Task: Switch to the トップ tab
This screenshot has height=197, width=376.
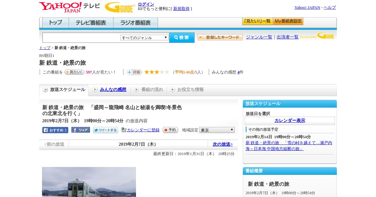Action: [55, 23]
